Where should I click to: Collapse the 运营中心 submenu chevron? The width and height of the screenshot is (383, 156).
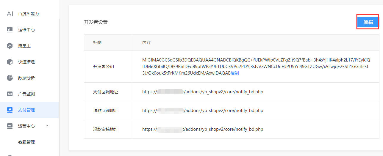[x=47, y=126]
